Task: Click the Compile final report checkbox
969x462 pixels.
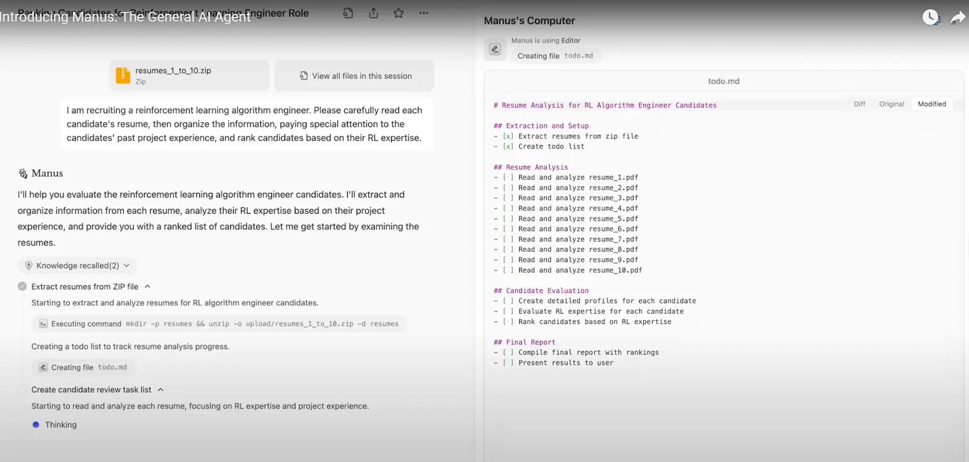Action: (508, 352)
